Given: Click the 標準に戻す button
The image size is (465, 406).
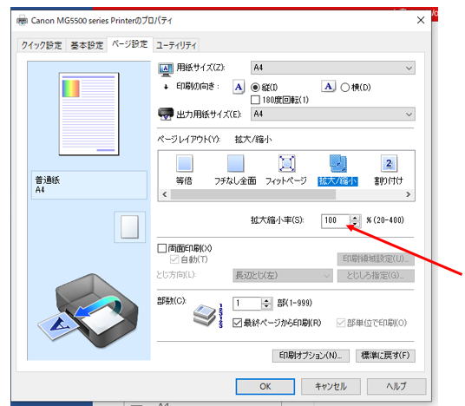Looking at the screenshot, I should tap(385, 356).
